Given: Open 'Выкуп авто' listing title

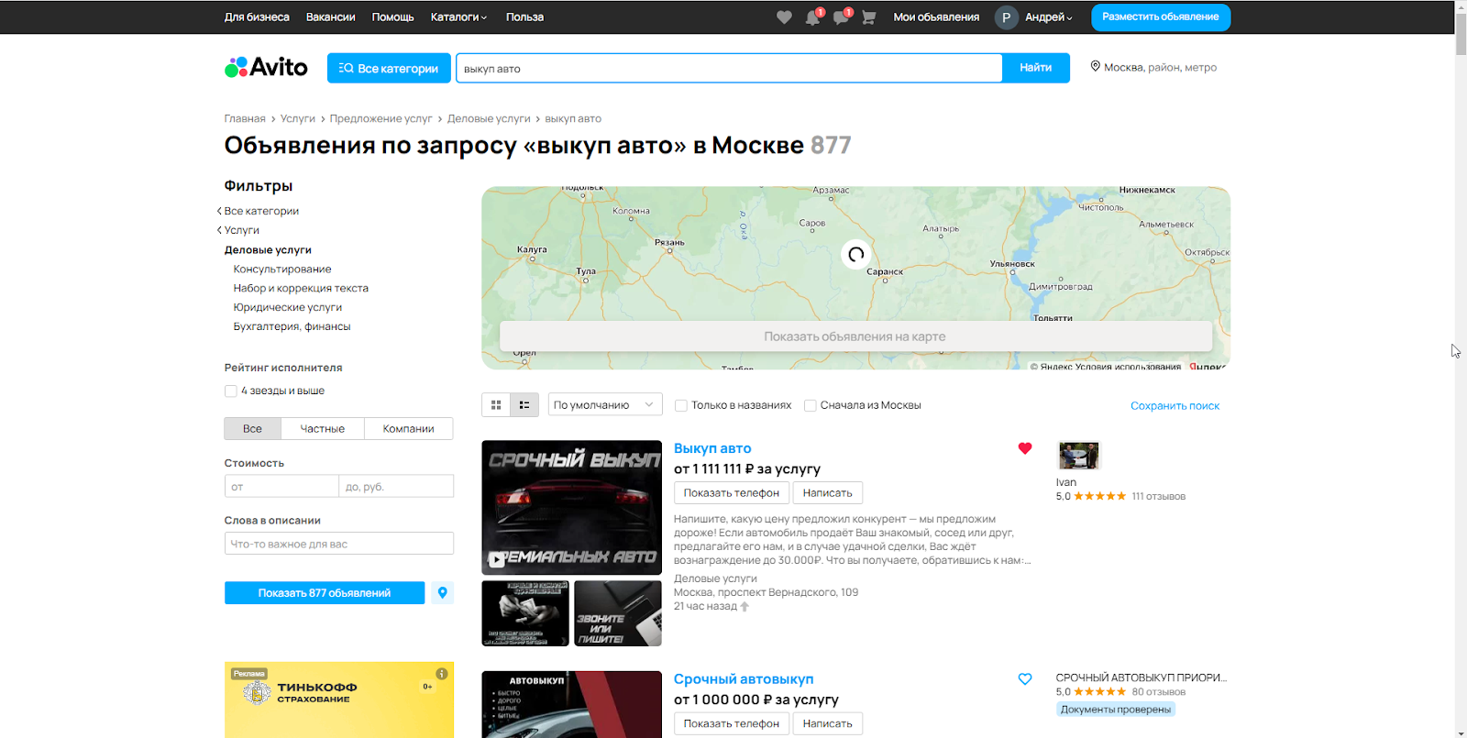Looking at the screenshot, I should [x=712, y=448].
